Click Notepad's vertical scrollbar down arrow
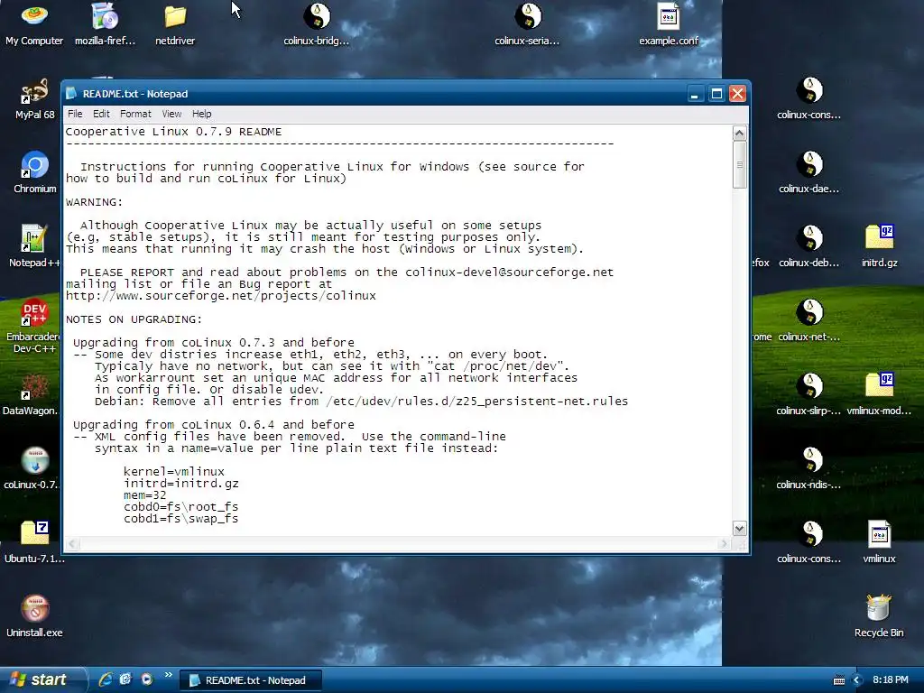The height and width of the screenshot is (693, 924). click(x=740, y=528)
